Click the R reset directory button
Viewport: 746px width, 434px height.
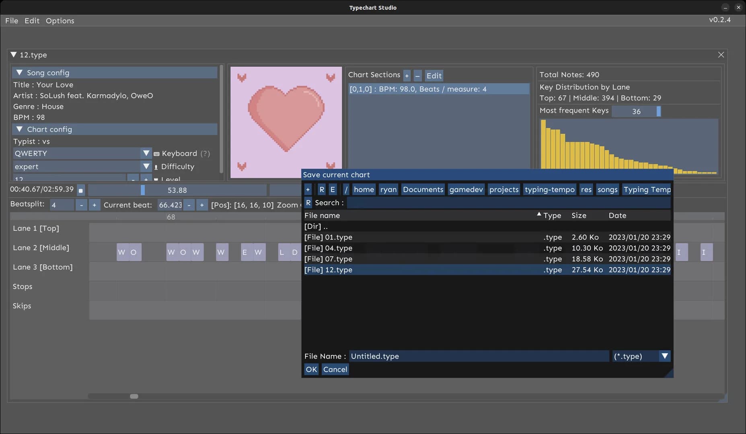tap(322, 190)
